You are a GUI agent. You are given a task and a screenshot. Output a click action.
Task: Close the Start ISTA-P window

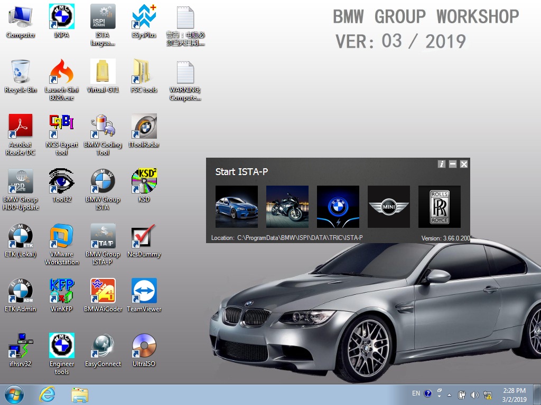pos(464,165)
